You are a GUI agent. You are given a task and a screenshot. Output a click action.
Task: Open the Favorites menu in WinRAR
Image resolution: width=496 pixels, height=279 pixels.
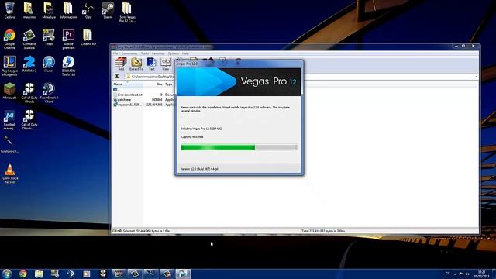click(x=158, y=53)
